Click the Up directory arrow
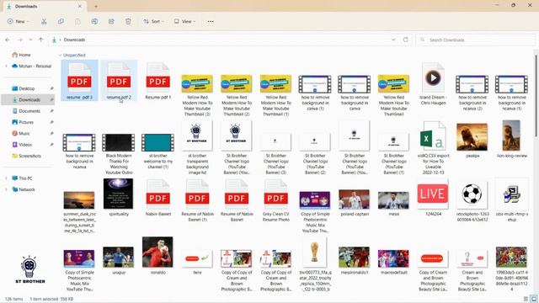Screen dimensions: 539x303 coord(40,40)
